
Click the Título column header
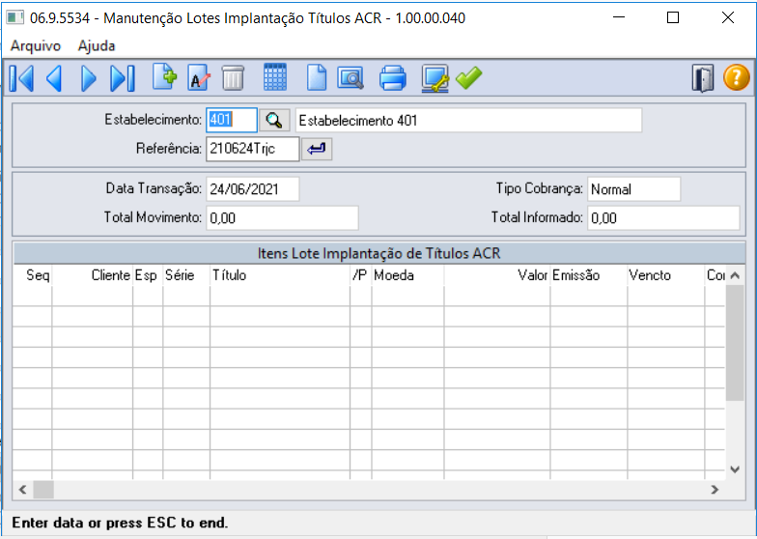[280, 275]
